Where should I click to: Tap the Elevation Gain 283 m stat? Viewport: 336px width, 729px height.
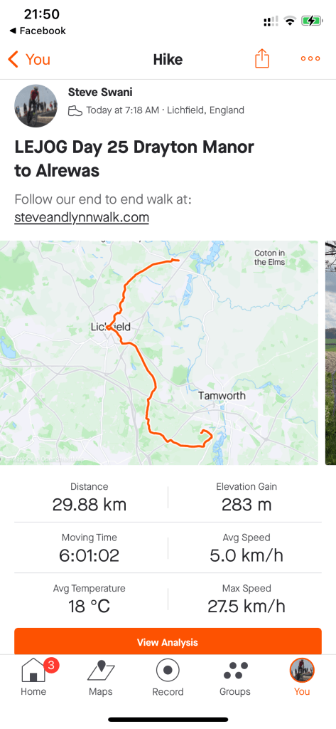pyautogui.click(x=246, y=498)
